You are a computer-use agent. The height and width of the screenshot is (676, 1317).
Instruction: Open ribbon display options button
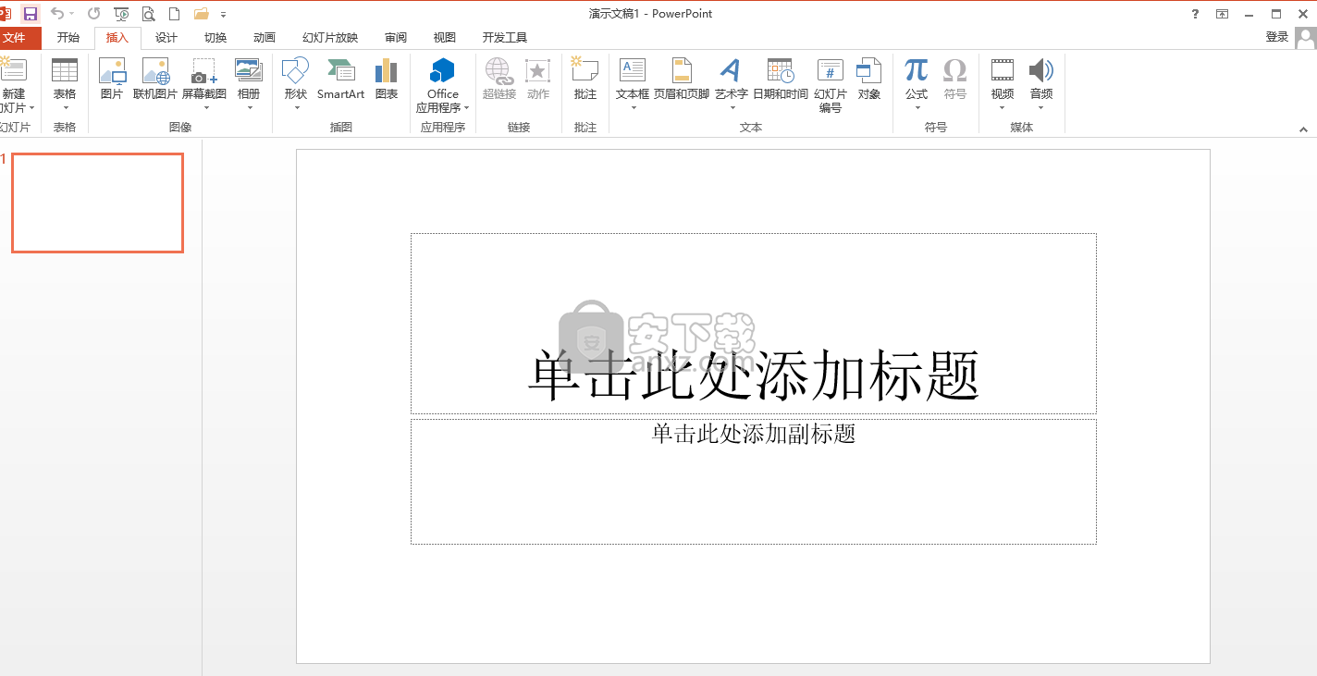tap(1223, 14)
